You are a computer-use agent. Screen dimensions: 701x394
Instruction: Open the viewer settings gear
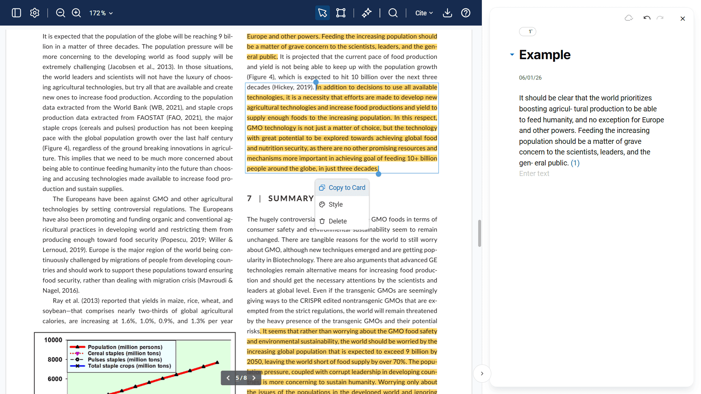point(35,13)
